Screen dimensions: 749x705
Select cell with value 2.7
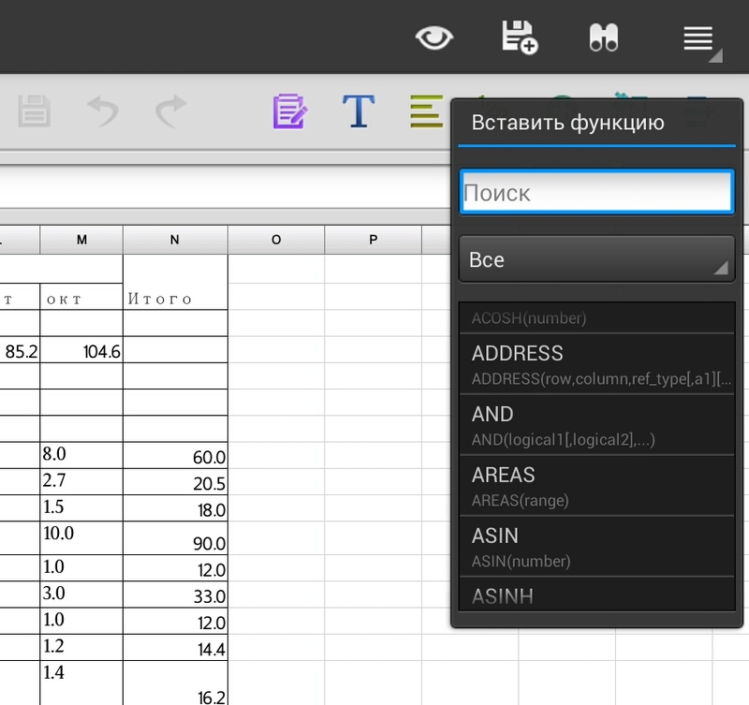click(x=81, y=481)
